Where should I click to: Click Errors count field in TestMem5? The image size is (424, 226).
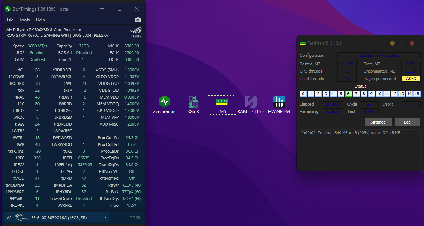411,104
